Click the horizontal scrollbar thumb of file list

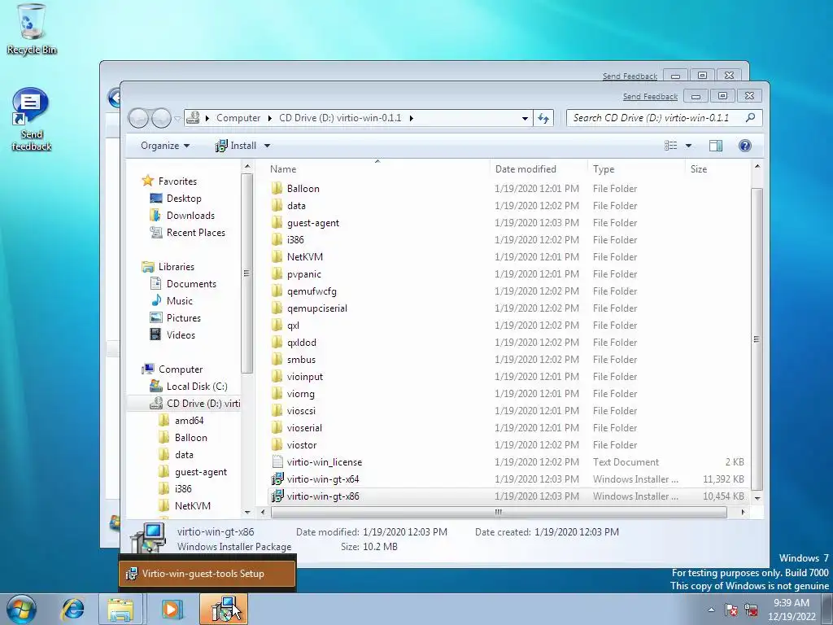(499, 513)
